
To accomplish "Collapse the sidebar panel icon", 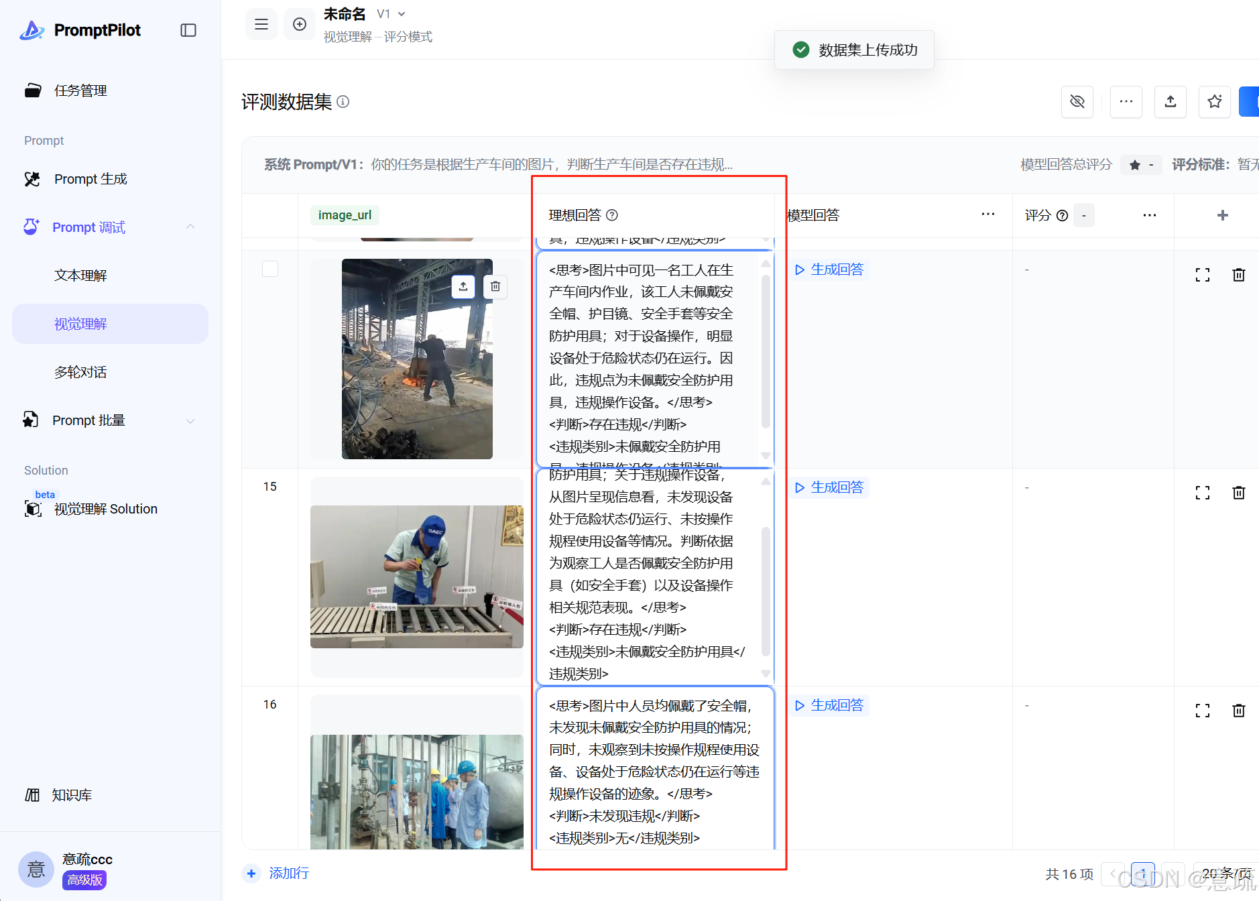I will click(188, 30).
